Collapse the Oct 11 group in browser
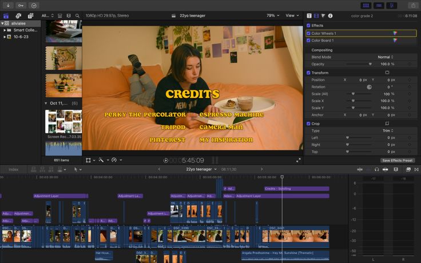 tap(46, 103)
